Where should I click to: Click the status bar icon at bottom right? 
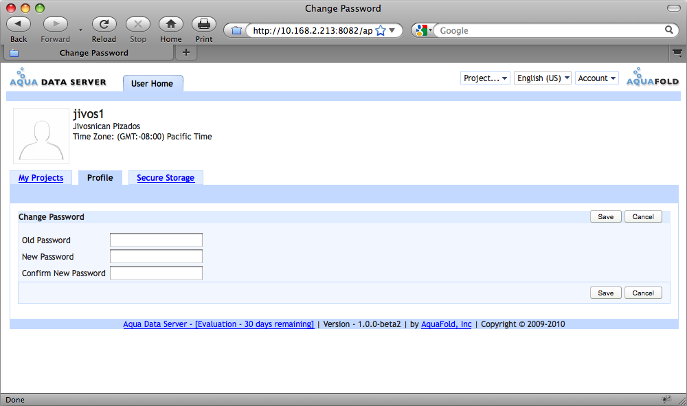[667, 399]
